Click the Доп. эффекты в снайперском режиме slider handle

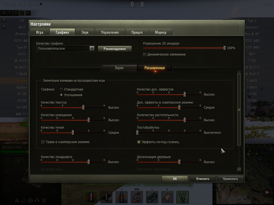pos(179,108)
